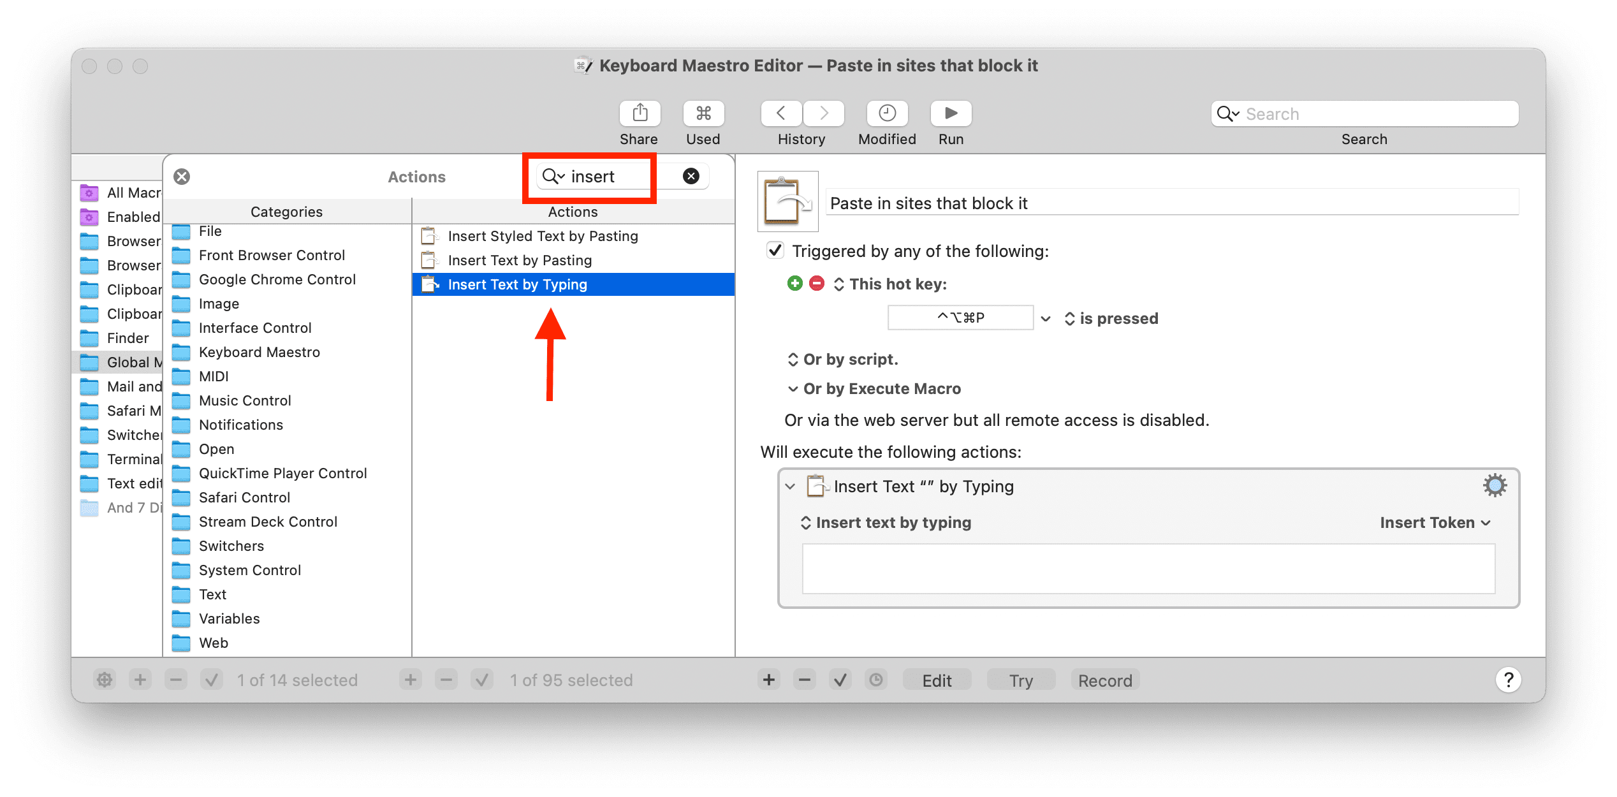Screen dimensions: 1617x797
Task: Select the Safari Control category
Action: (x=287, y=497)
